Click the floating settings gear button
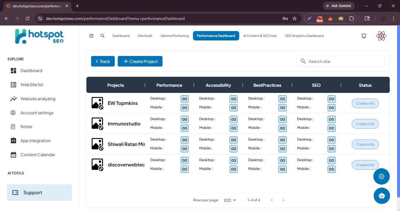Image resolution: width=400 pixels, height=211 pixels. (x=382, y=176)
